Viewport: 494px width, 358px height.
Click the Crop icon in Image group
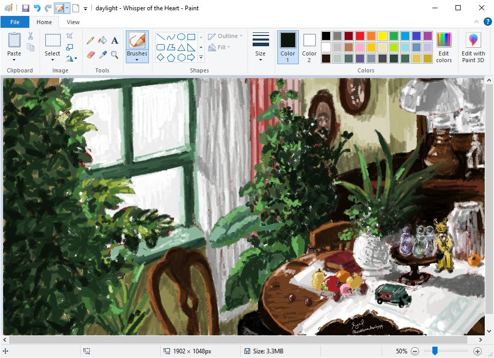(70, 35)
